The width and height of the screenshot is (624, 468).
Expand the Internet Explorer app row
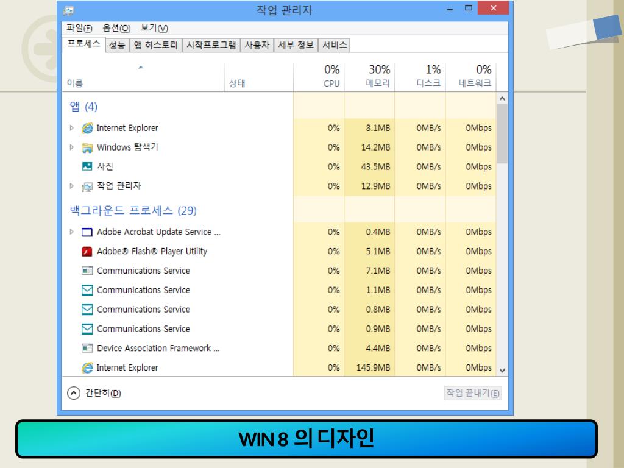click(72, 128)
